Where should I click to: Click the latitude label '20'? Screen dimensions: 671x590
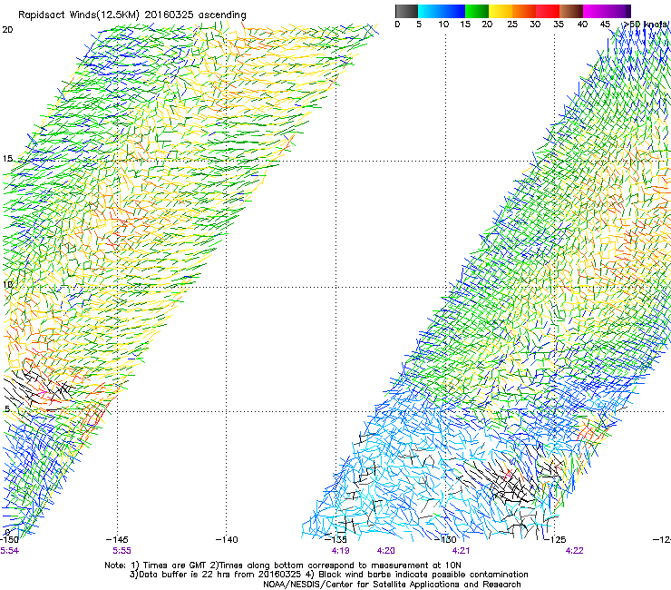click(x=7, y=30)
